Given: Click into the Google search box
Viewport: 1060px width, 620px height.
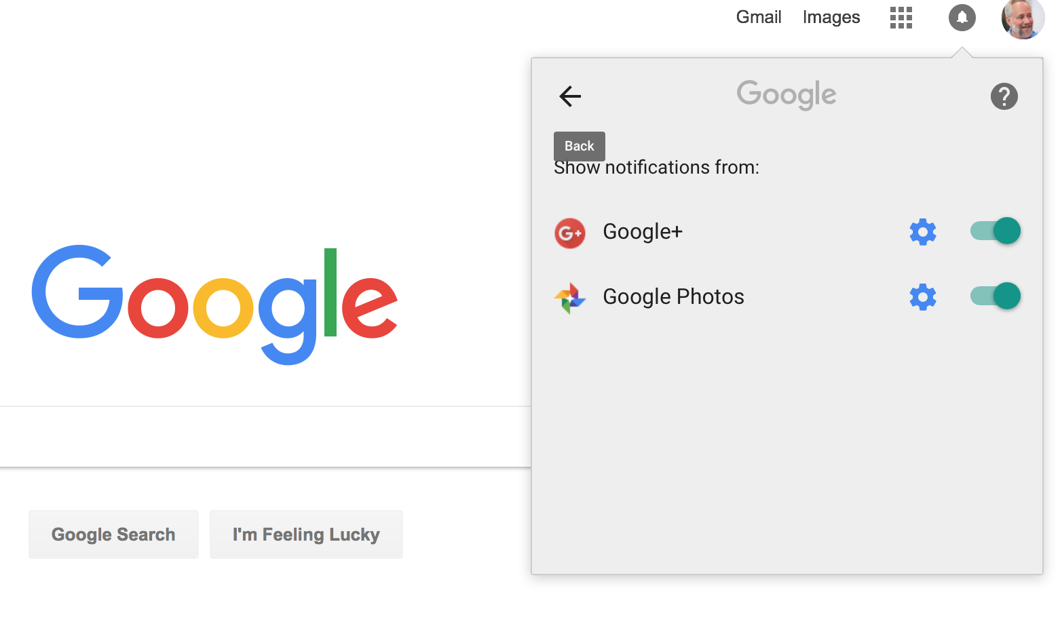Looking at the screenshot, I should coord(265,437).
